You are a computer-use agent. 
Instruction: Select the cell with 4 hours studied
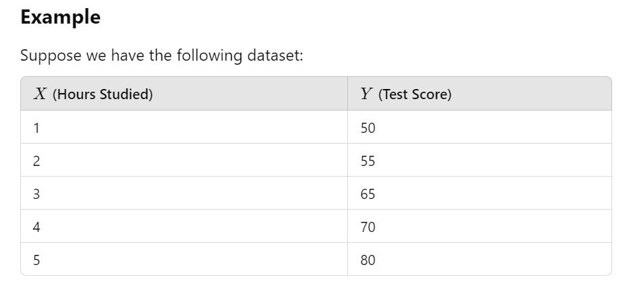[x=36, y=227]
